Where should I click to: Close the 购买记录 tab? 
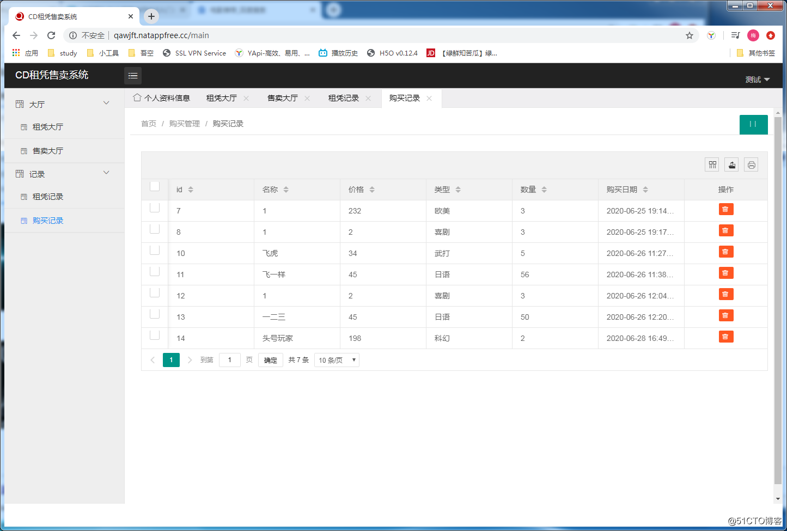tap(429, 99)
